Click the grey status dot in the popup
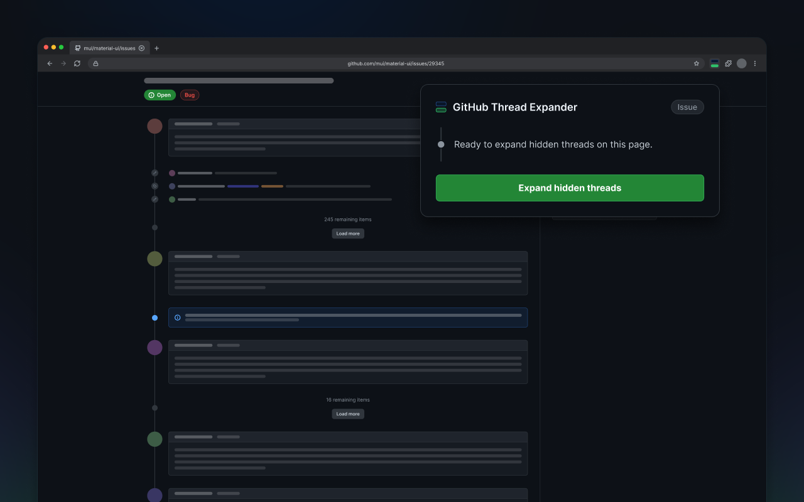The height and width of the screenshot is (502, 804). (x=441, y=144)
